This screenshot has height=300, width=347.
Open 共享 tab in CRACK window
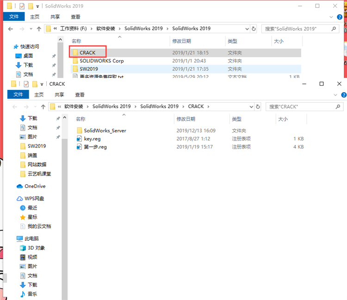pyautogui.click(x=59, y=94)
